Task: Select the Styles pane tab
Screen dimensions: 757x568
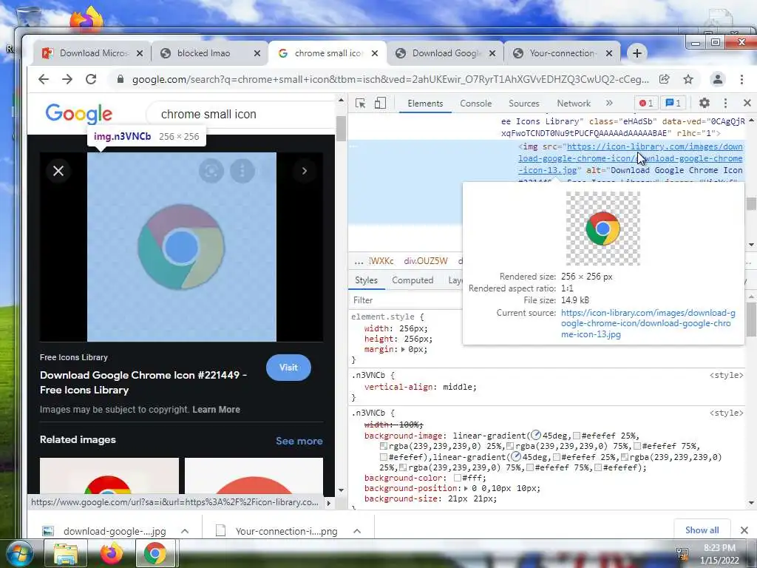Action: point(366,280)
